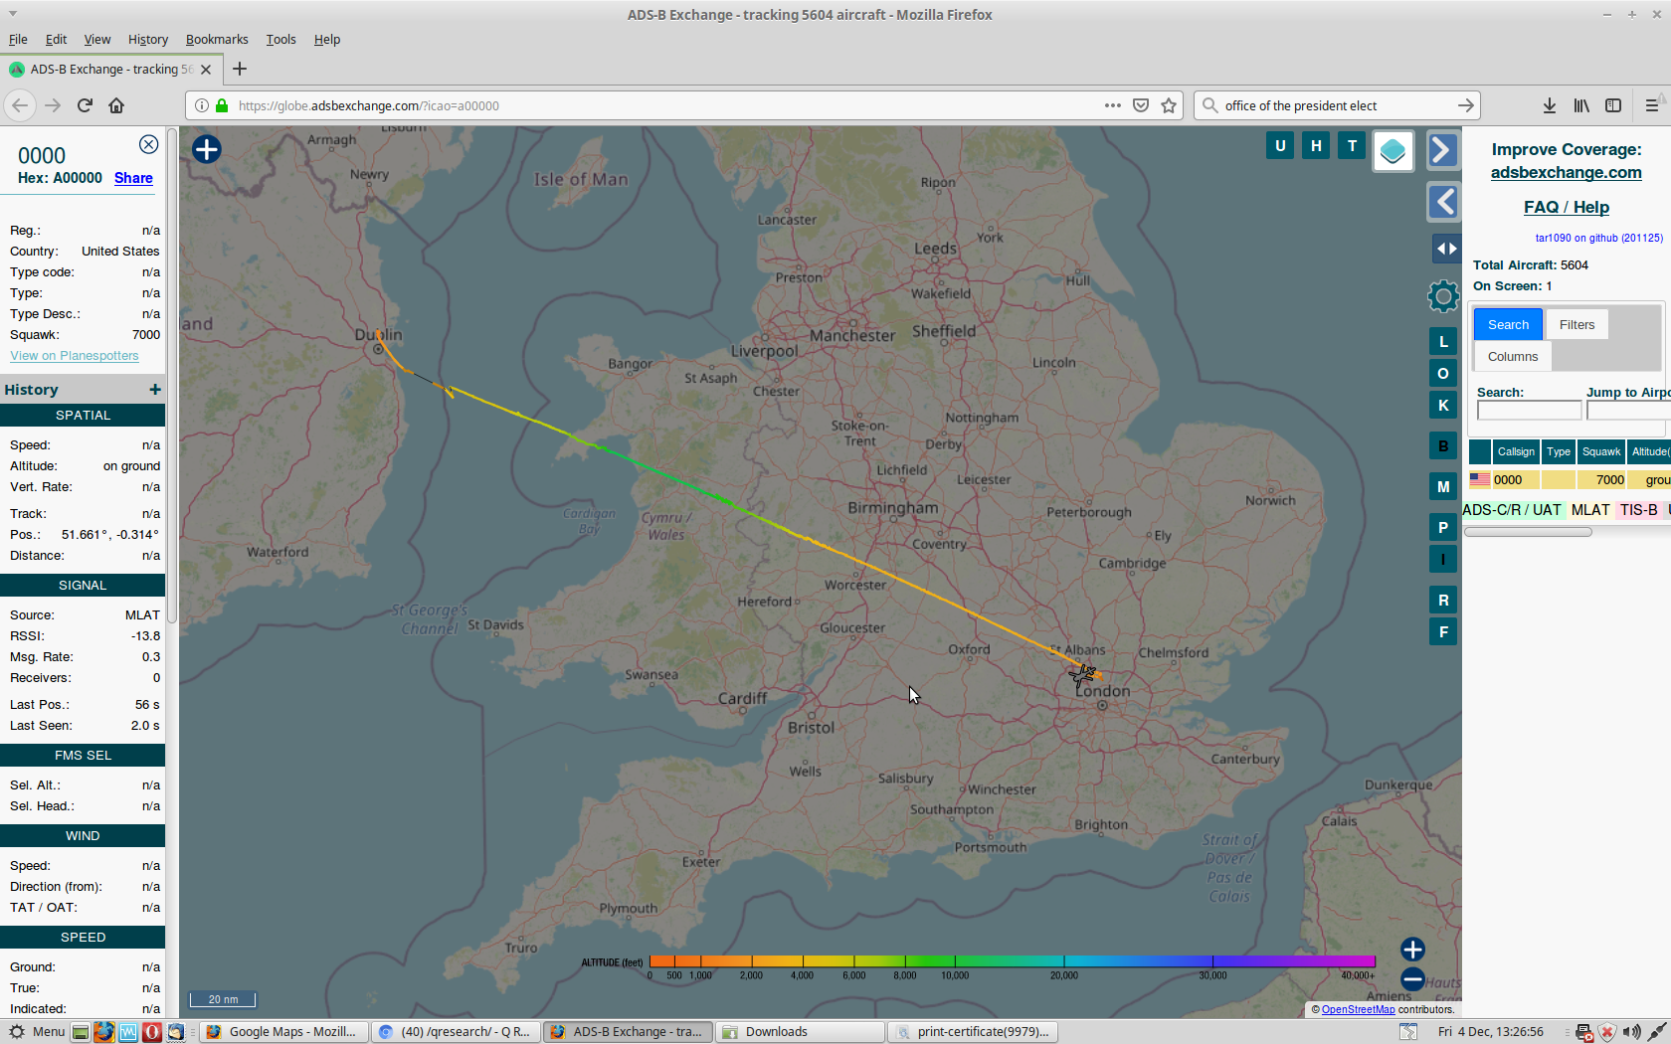Toggle the O map button
This screenshot has height=1044, width=1671.
tap(1443, 373)
